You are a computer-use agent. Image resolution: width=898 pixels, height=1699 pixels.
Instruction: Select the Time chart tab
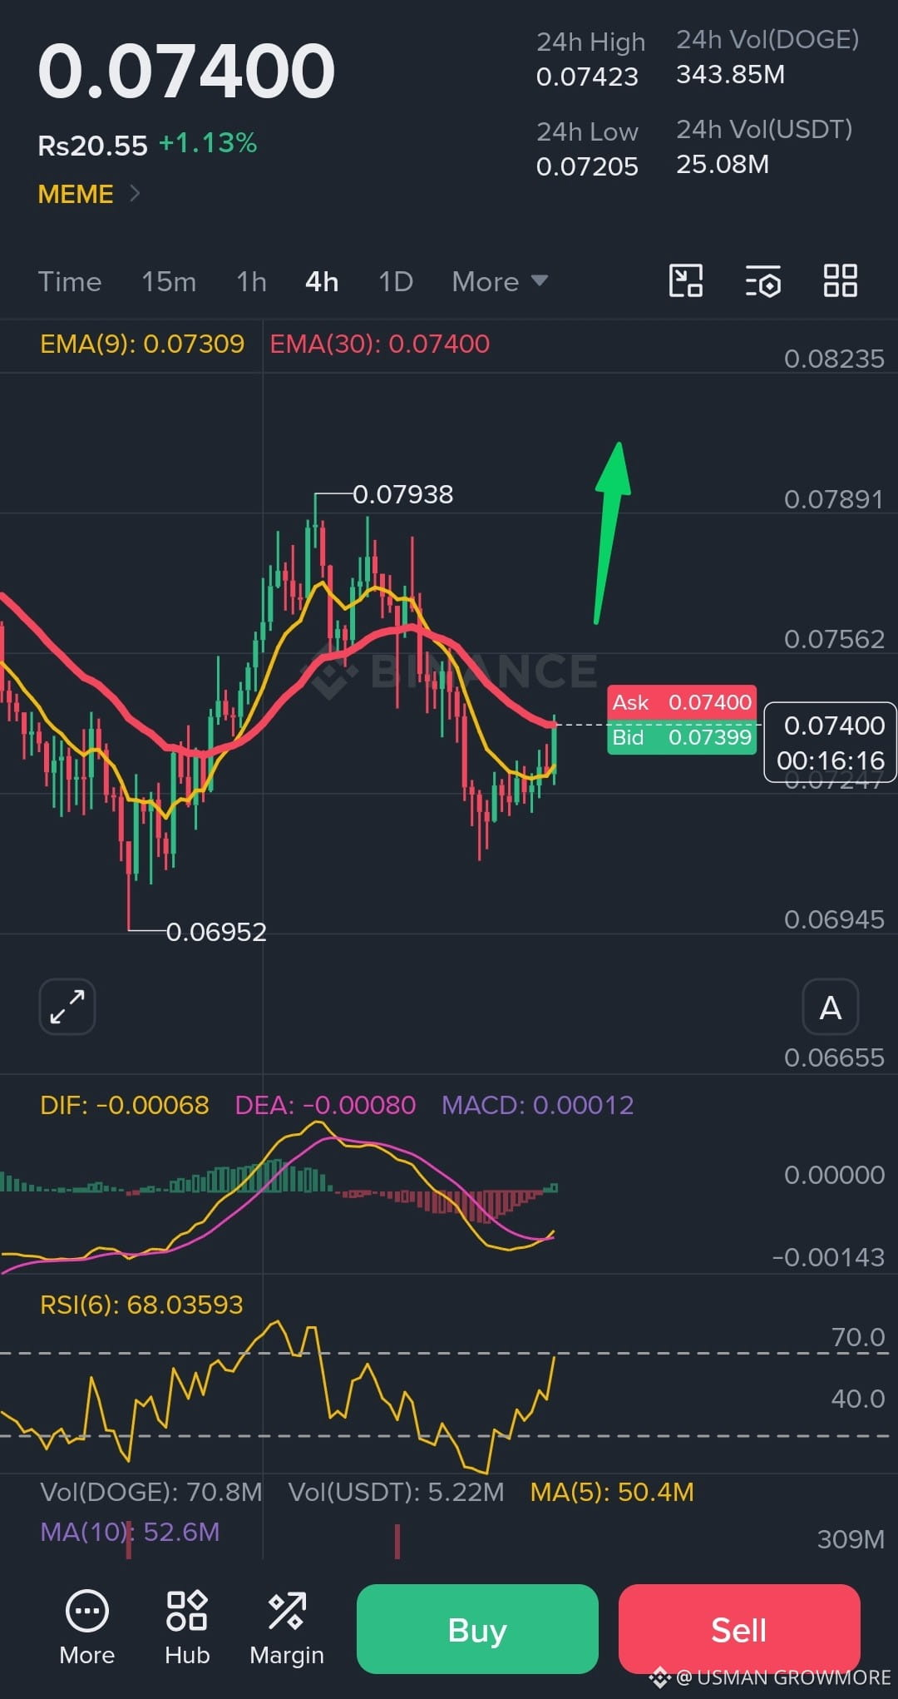[70, 281]
